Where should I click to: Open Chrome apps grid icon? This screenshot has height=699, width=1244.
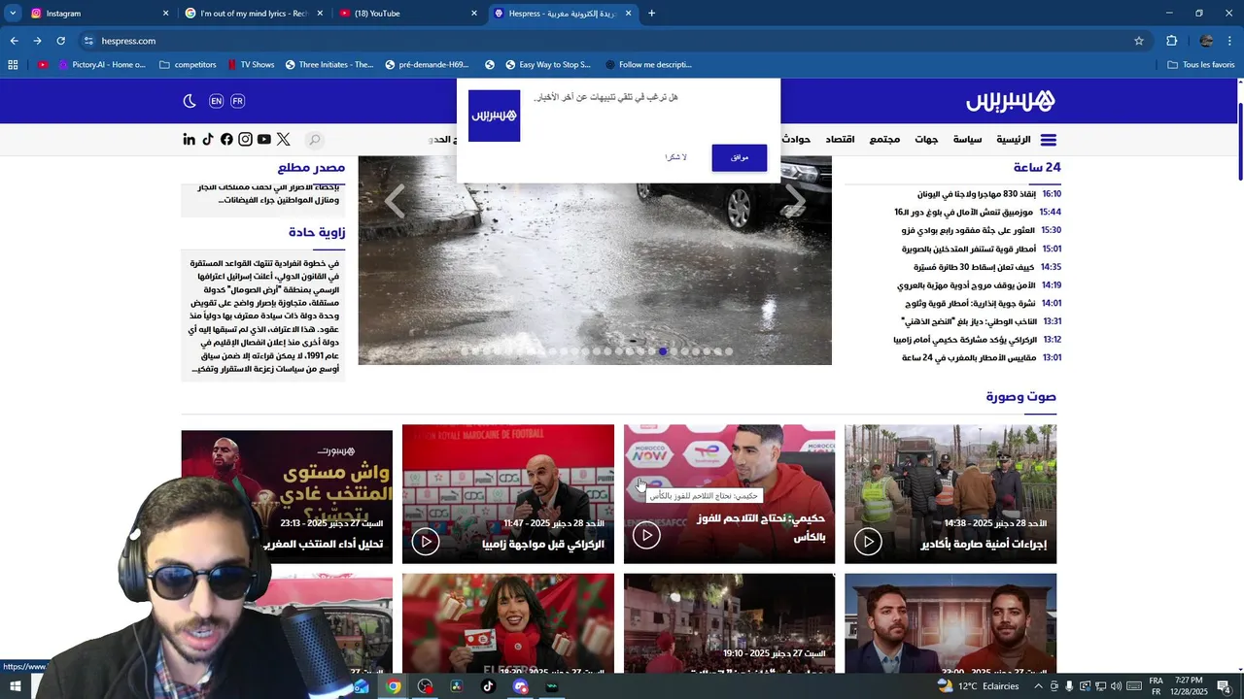tap(13, 65)
